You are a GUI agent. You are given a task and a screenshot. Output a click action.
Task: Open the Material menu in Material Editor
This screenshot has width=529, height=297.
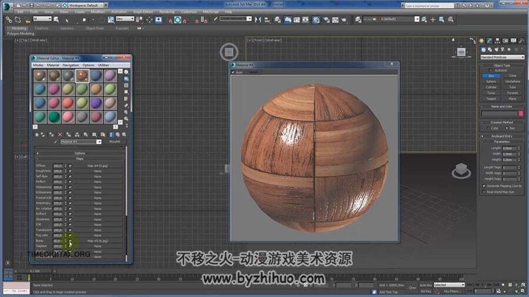pyautogui.click(x=53, y=65)
